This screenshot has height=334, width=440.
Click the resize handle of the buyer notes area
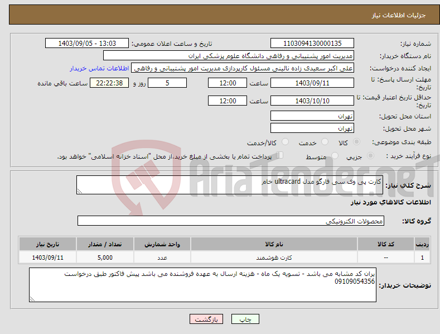point(32,299)
